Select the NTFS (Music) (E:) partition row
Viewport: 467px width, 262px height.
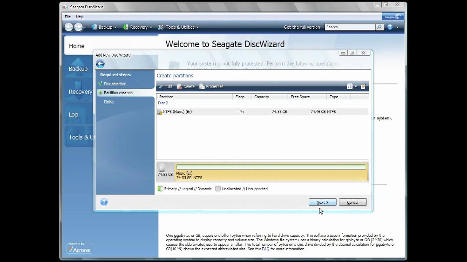[263, 112]
